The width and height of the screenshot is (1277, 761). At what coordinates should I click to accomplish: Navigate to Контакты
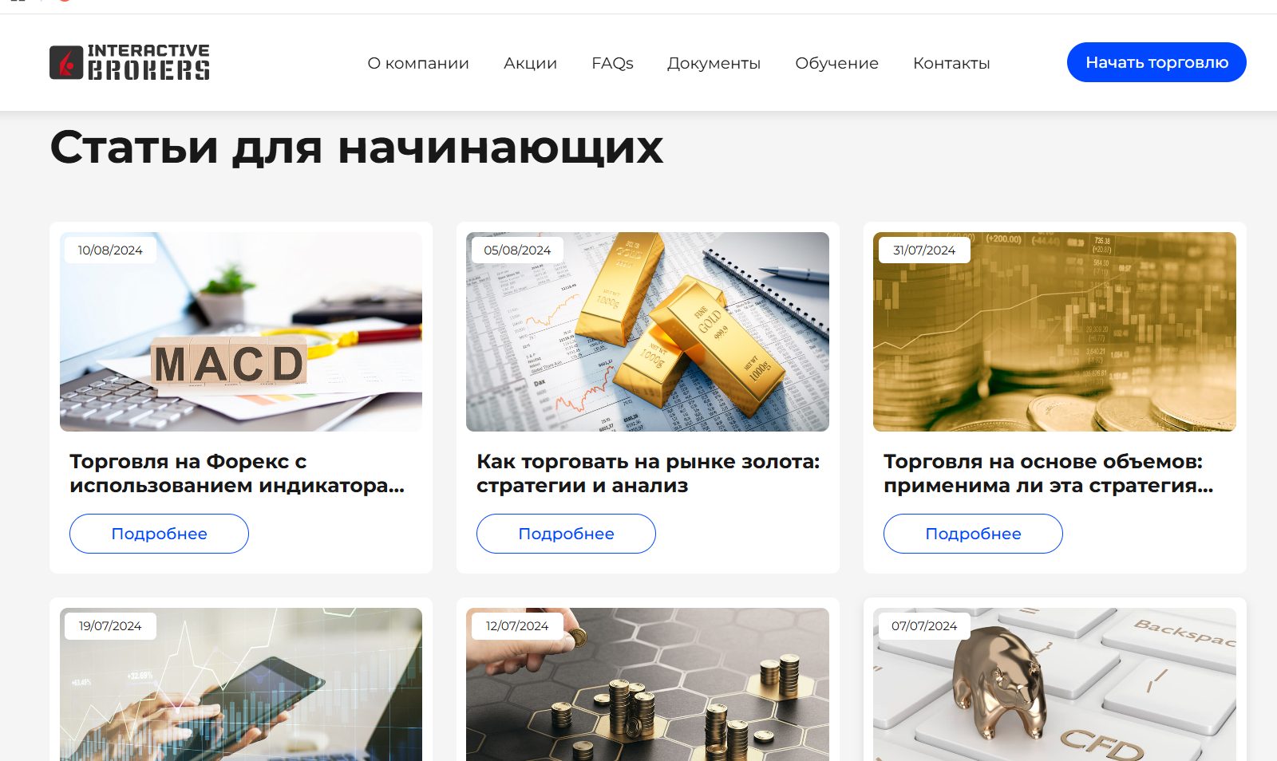[951, 63]
